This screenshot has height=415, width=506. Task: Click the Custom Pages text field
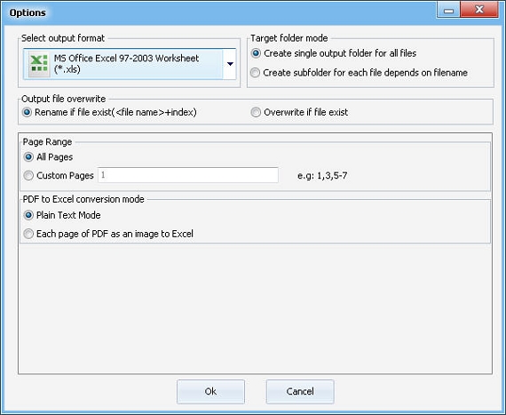[188, 175]
